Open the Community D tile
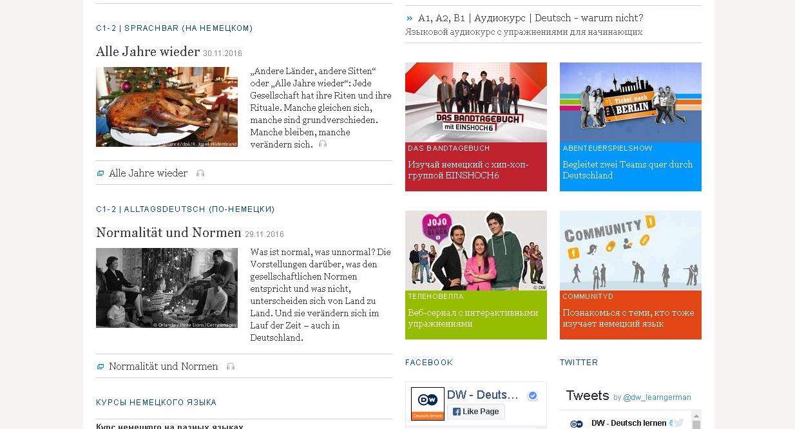 [x=630, y=274]
